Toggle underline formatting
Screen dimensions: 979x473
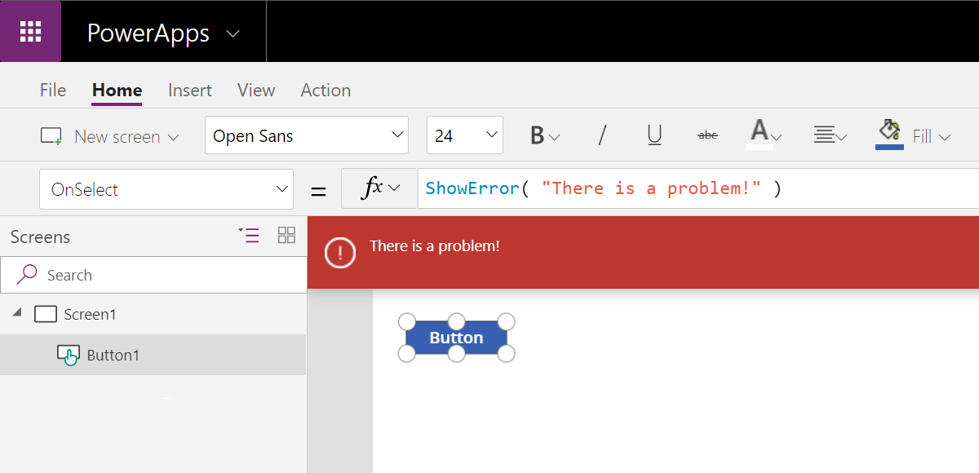(653, 135)
